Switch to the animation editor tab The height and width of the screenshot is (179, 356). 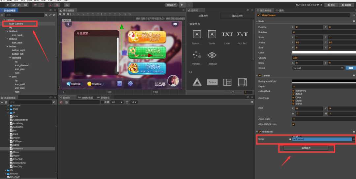pos(86,98)
